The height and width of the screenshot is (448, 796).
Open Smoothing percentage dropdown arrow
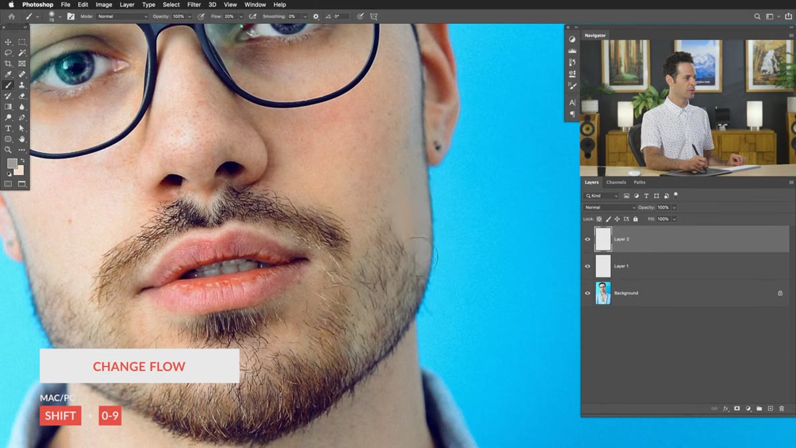(x=304, y=16)
